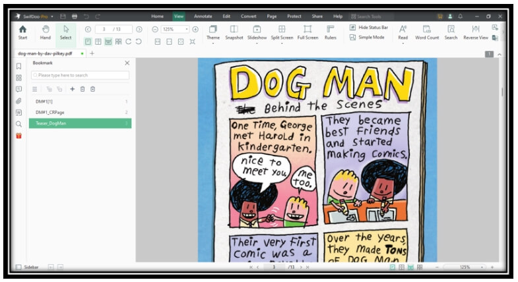Viewport: 518px width, 282px height.
Task: Switch to the Annotate tab
Action: tap(203, 16)
